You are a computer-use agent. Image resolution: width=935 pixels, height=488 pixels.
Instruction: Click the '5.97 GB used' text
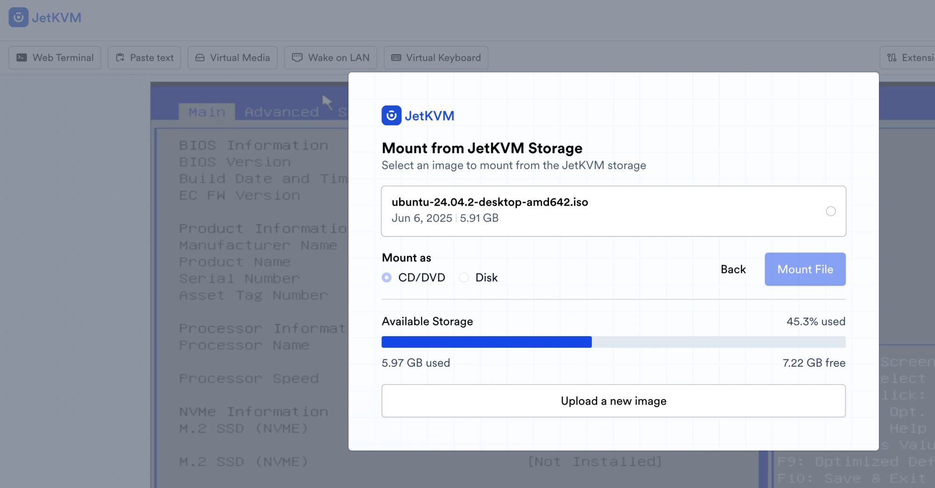416,363
